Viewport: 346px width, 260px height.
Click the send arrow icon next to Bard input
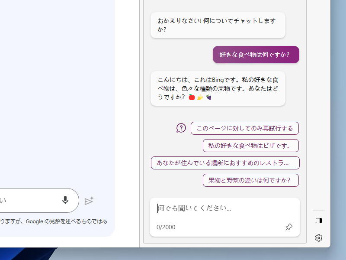pos(89,201)
